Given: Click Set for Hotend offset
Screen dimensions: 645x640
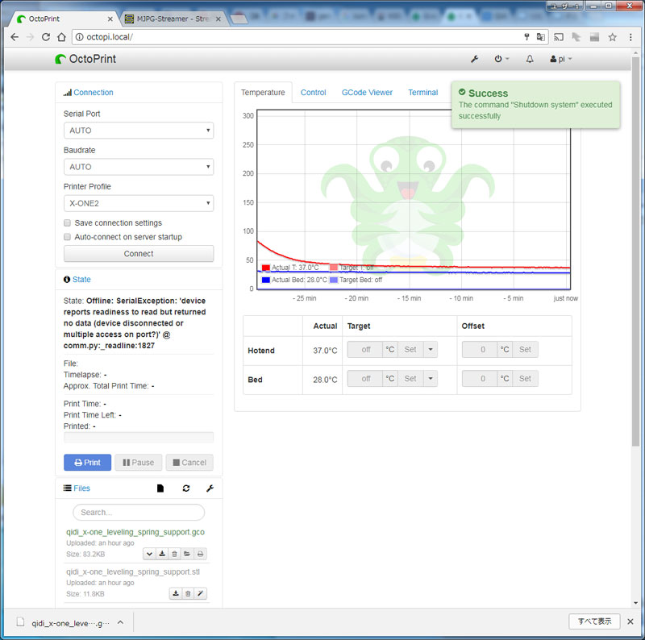Looking at the screenshot, I should [525, 350].
